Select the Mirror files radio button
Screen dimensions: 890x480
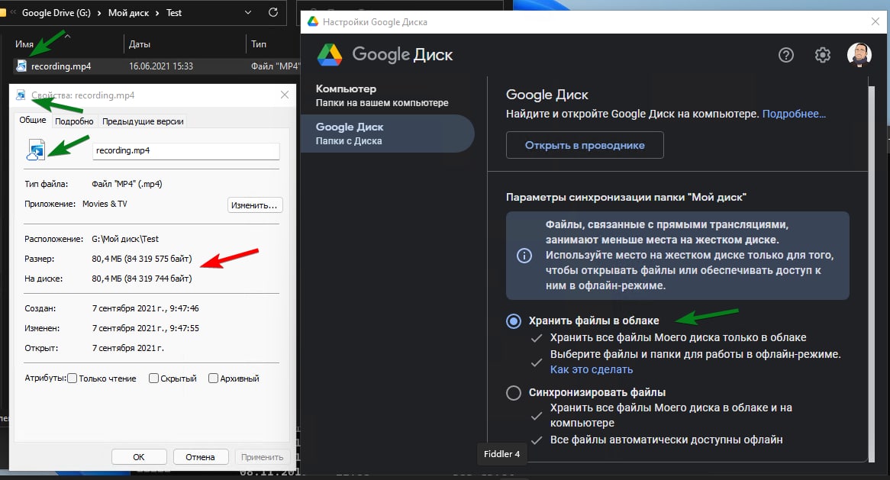(513, 393)
